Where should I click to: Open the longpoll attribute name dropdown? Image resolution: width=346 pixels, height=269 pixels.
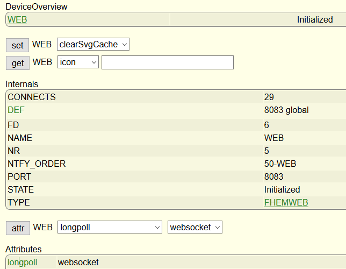click(110, 227)
